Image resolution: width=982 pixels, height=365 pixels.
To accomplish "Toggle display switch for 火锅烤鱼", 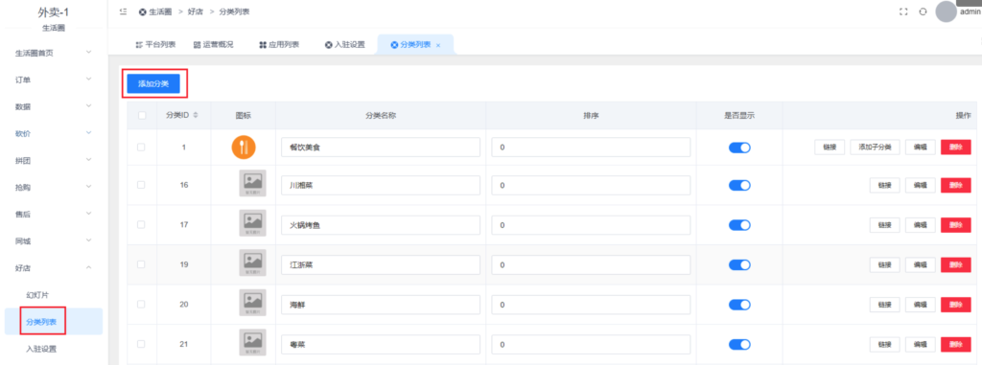I will point(739,225).
